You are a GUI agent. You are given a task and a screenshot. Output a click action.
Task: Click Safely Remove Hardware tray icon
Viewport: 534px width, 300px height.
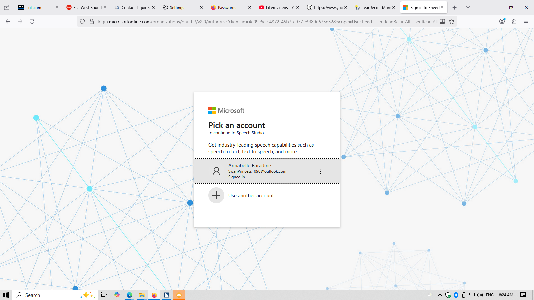[x=464, y=295]
